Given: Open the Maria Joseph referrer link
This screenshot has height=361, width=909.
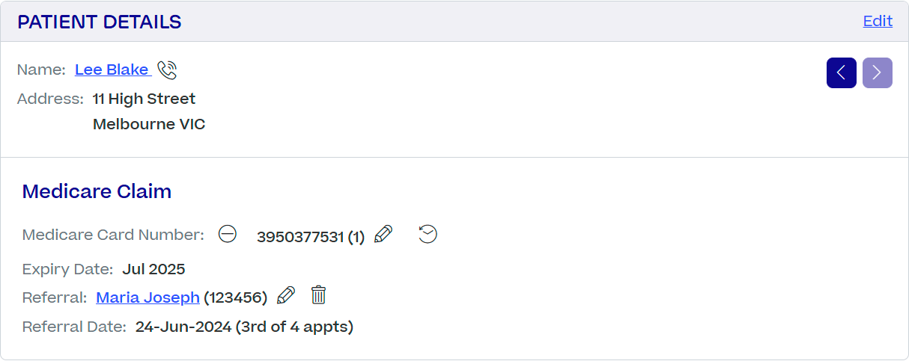Looking at the screenshot, I should tap(148, 297).
